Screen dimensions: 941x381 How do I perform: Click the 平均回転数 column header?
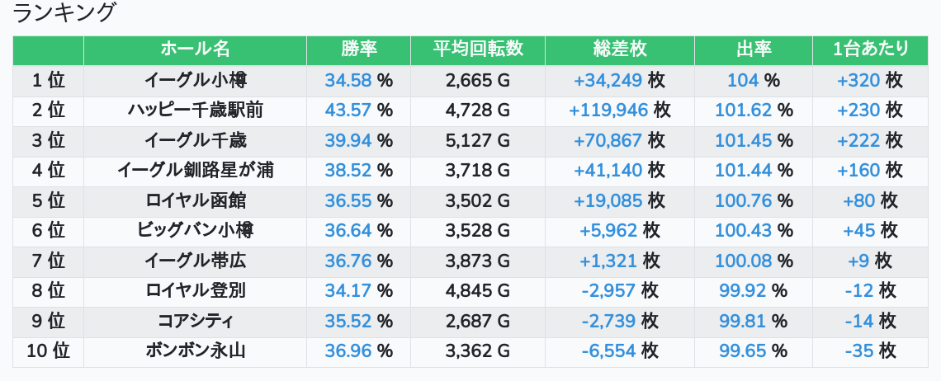click(478, 49)
